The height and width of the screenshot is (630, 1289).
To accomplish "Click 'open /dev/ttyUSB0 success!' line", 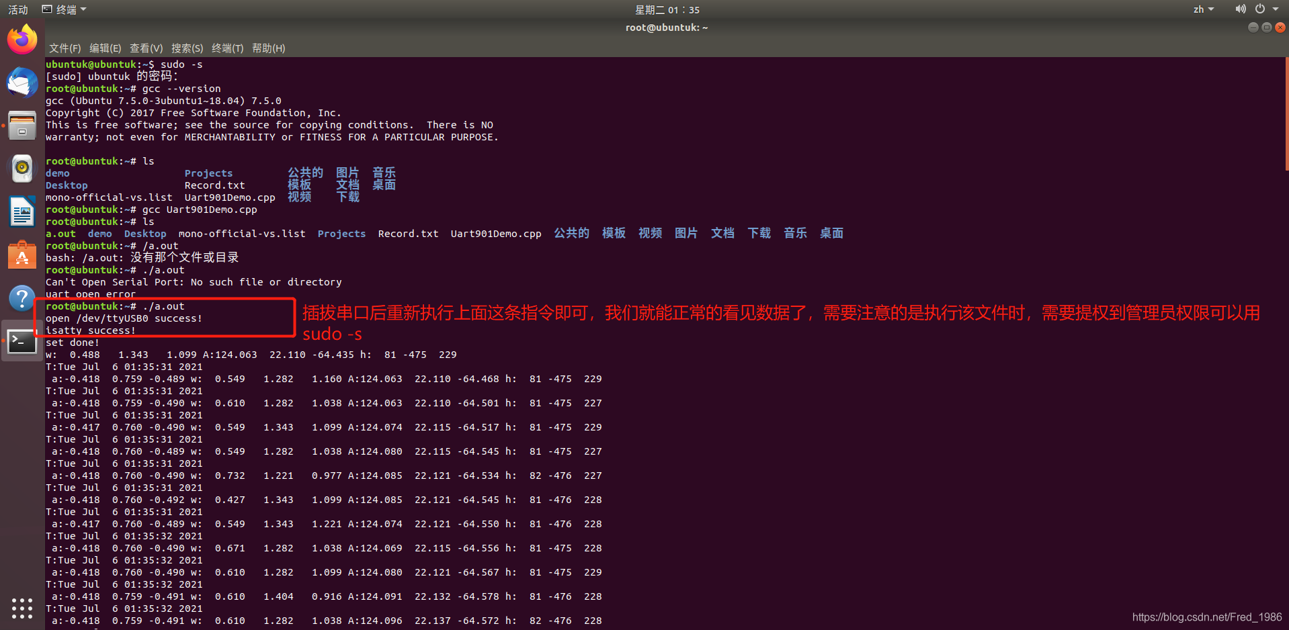I will [x=124, y=318].
